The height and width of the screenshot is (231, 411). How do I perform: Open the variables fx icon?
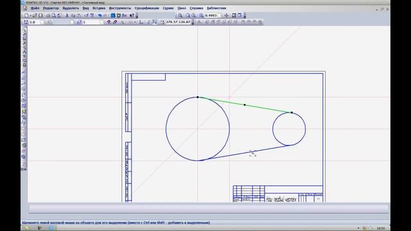(x=124, y=15)
